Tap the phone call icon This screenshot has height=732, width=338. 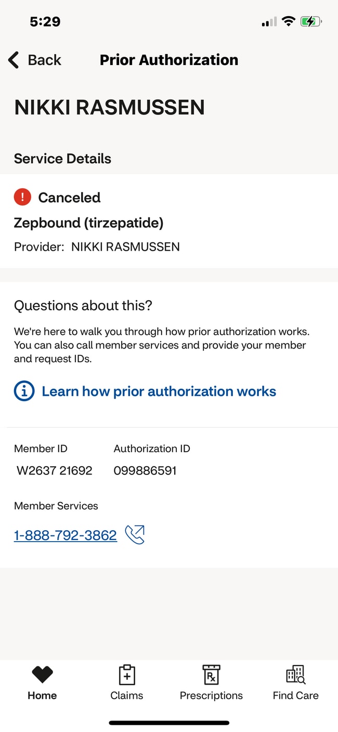[x=135, y=535]
